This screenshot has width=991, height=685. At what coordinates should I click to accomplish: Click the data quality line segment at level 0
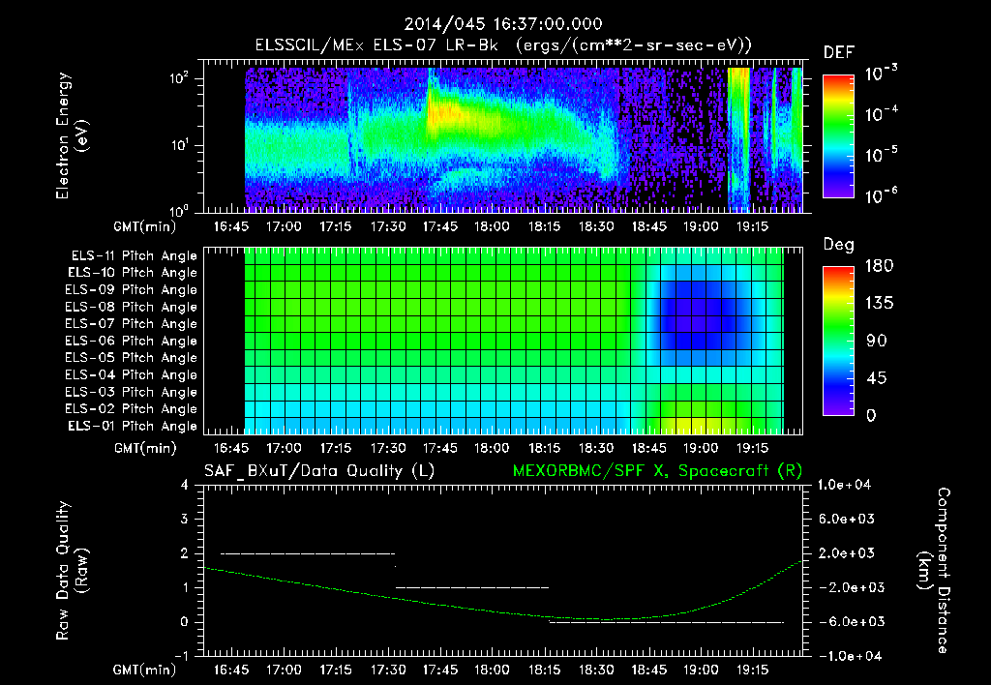pyautogui.click(x=667, y=622)
